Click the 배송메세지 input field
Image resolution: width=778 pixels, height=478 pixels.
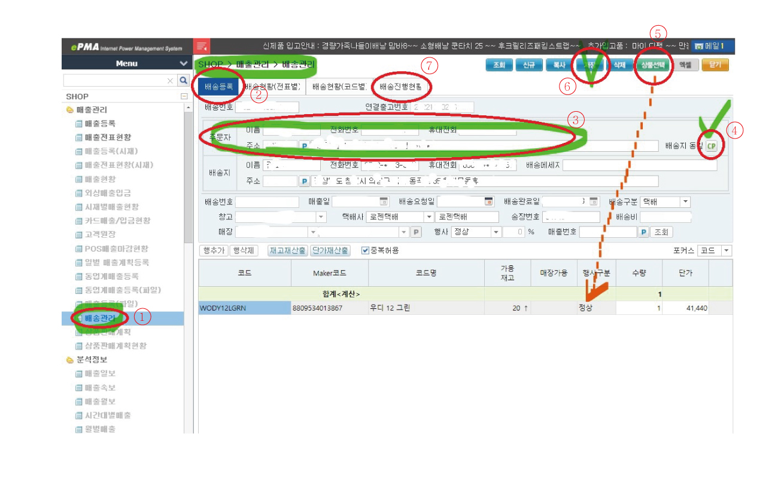click(x=639, y=166)
